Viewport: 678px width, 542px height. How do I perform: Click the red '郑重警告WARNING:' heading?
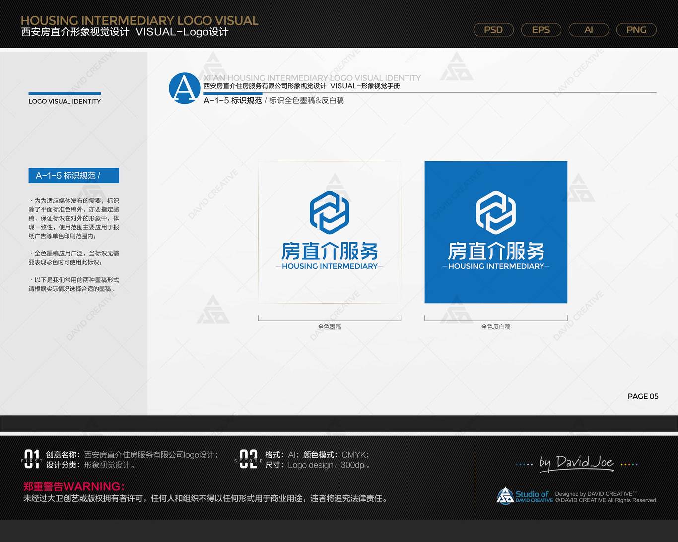point(74,486)
